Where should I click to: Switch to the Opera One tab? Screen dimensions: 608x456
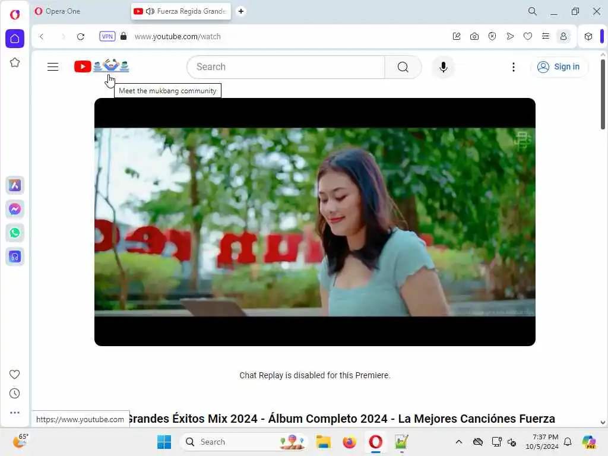[81, 11]
